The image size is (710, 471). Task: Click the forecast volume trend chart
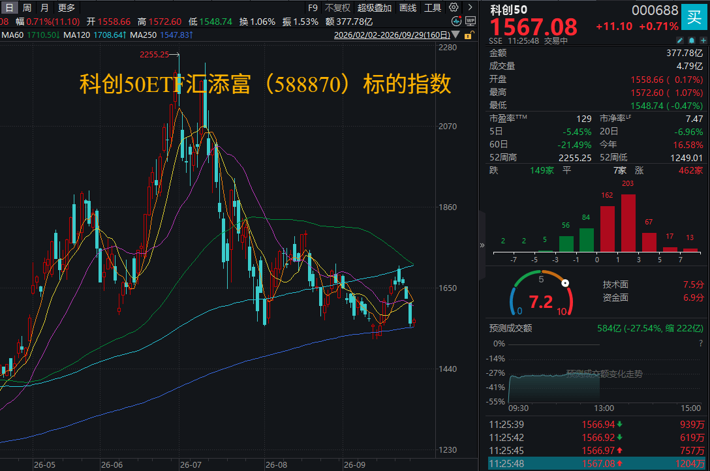[605, 373]
